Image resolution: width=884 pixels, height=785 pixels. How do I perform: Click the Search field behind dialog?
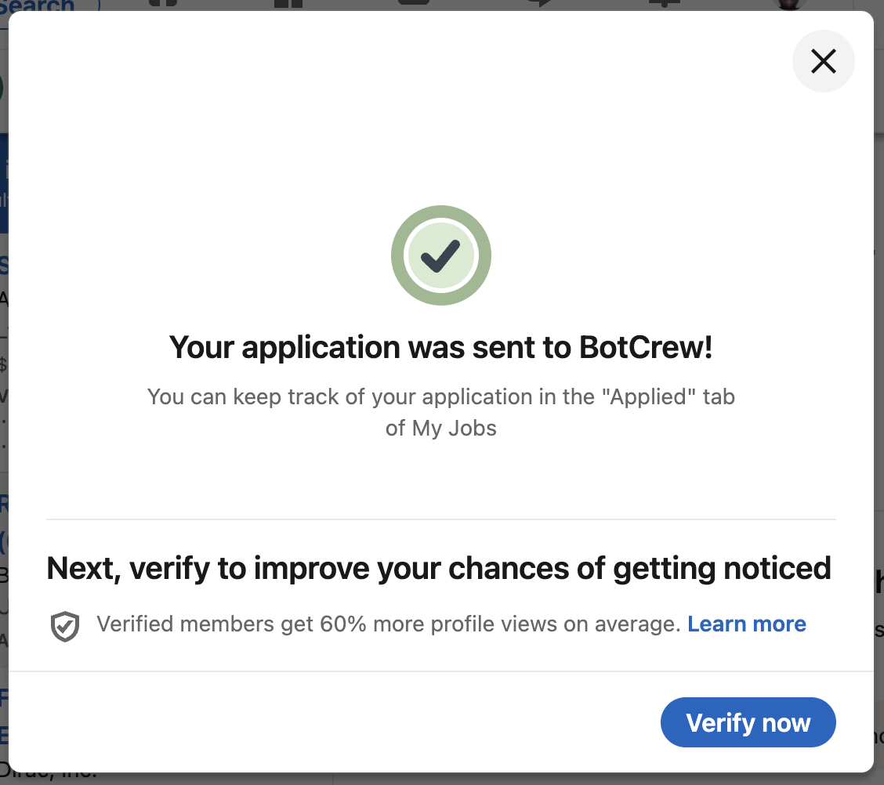point(49,5)
